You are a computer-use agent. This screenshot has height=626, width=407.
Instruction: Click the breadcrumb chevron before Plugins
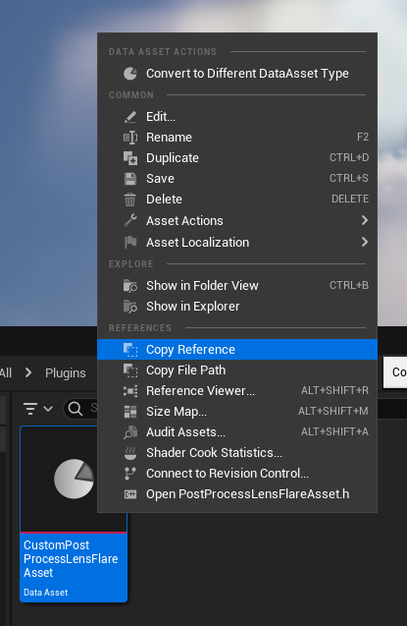tap(28, 372)
